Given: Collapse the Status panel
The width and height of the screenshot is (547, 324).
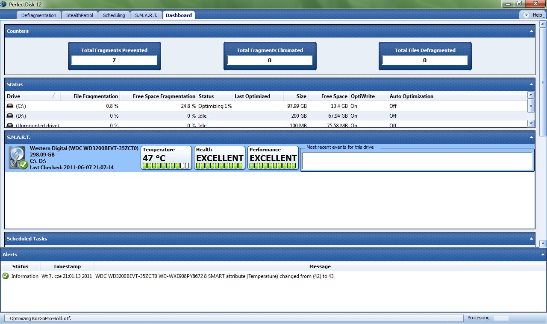Looking at the screenshot, I should point(531,84).
